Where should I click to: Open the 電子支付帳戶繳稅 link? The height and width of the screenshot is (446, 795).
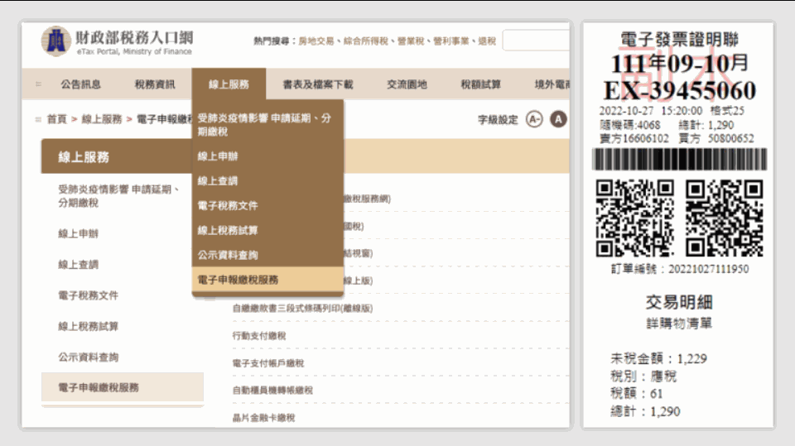268,363
